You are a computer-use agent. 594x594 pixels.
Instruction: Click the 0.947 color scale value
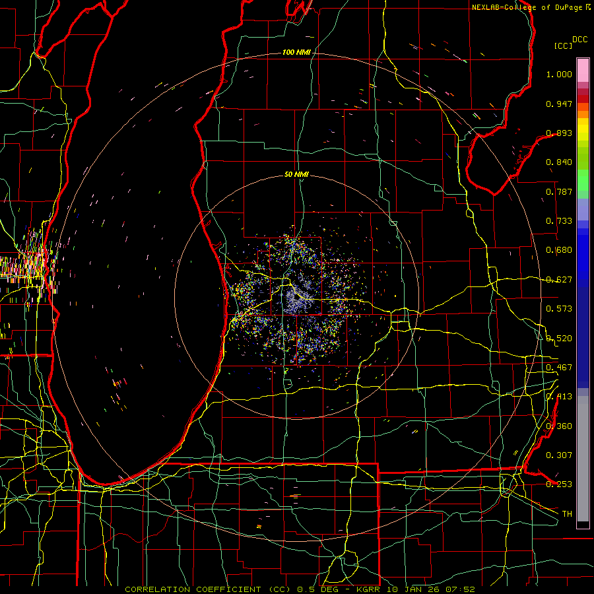[559, 104]
